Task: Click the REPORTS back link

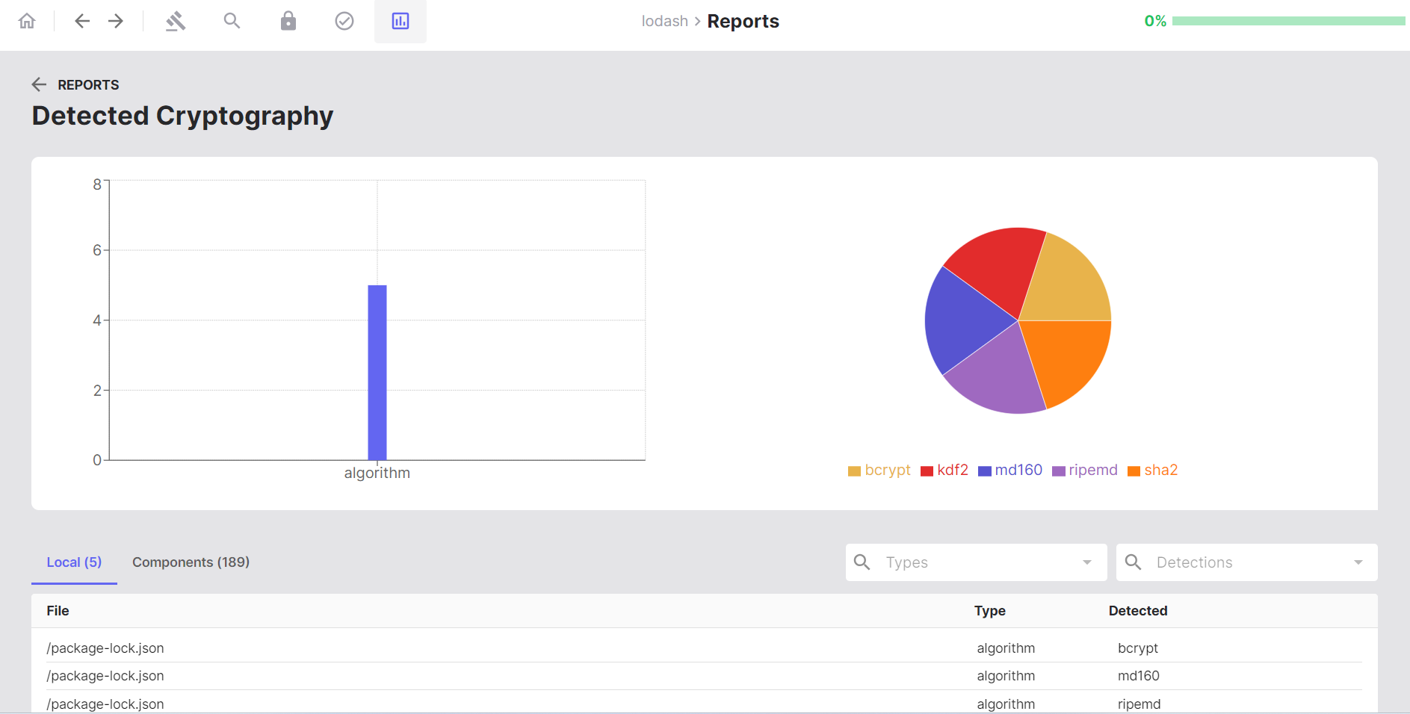Action: [x=88, y=84]
